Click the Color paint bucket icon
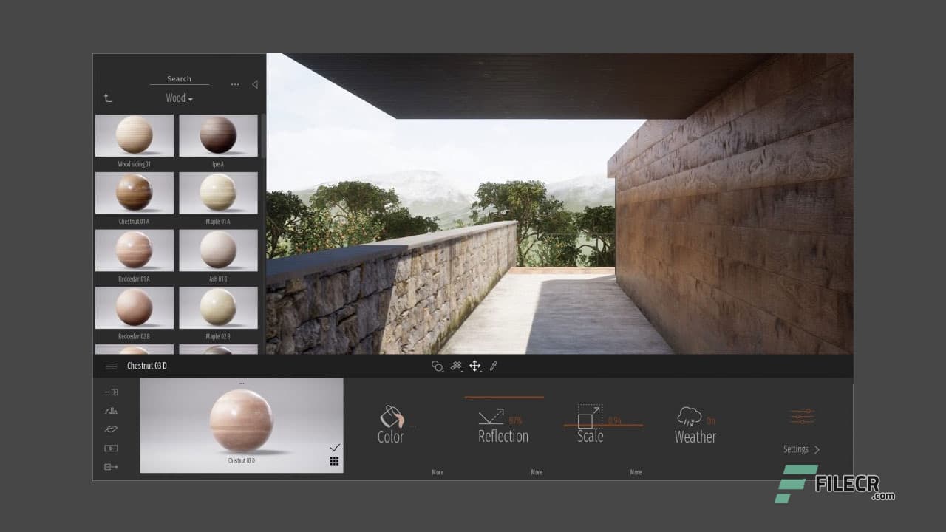 click(389, 417)
